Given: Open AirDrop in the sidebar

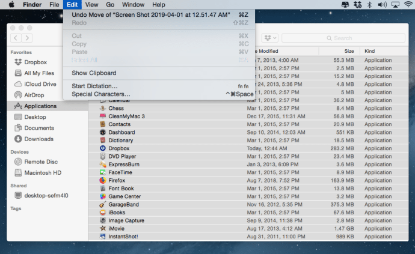Looking at the screenshot, I should point(33,95).
